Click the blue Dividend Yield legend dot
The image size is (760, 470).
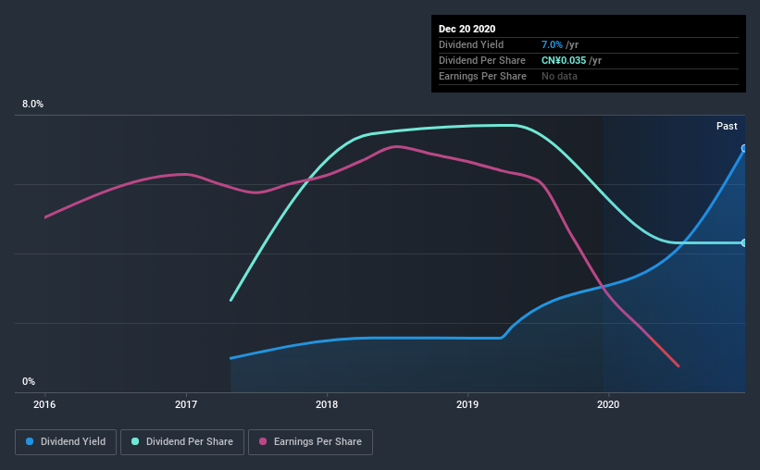(x=30, y=441)
